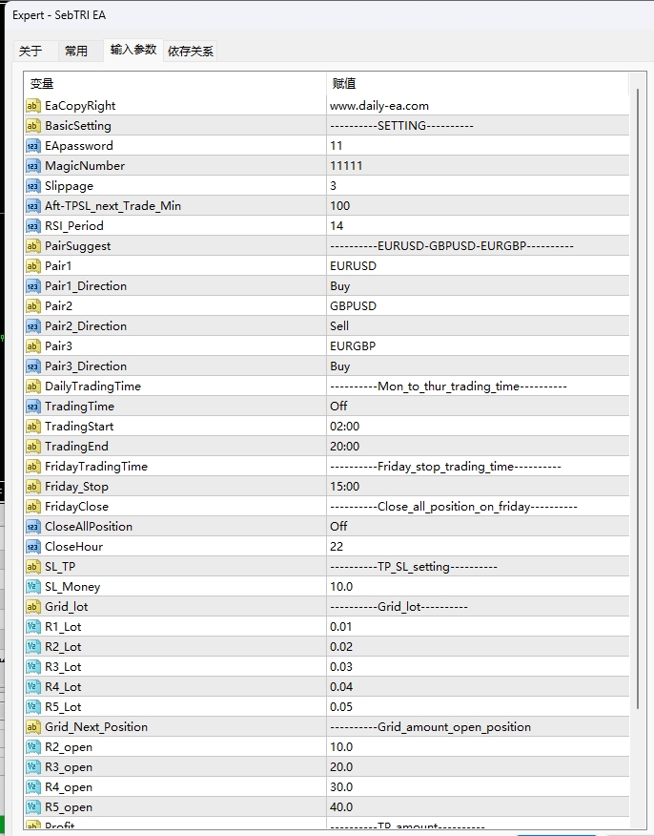
Task: Click the 赋值 column header
Action: pos(343,84)
